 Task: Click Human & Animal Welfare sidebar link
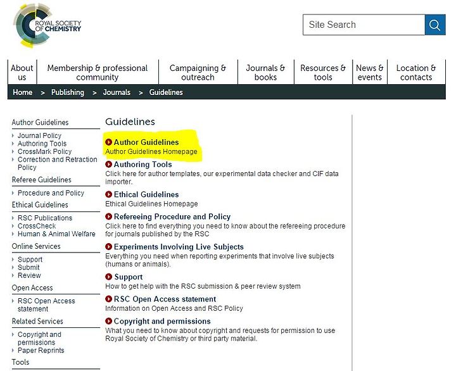(56, 234)
